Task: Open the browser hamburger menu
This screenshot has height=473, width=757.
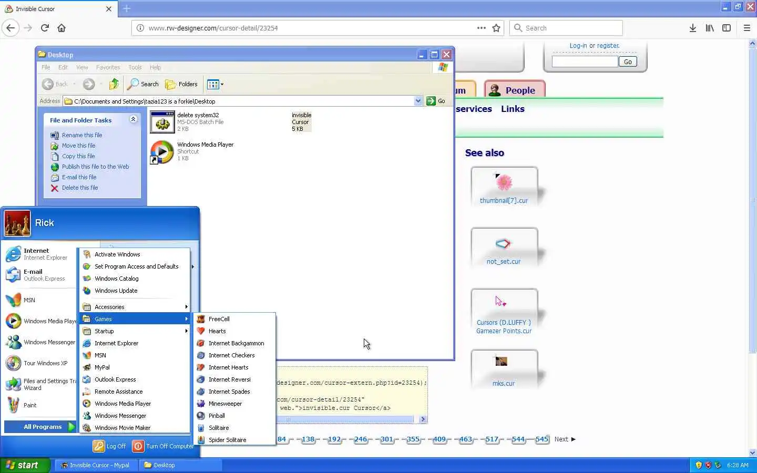Action: pyautogui.click(x=746, y=28)
